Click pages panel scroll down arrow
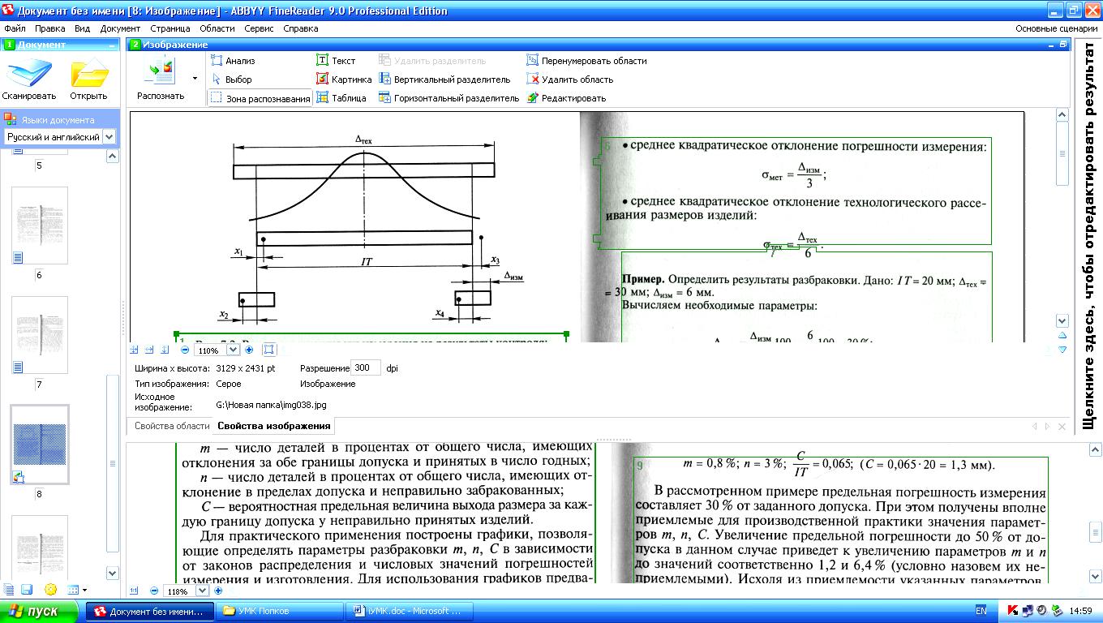Screen dimensions: 1103x623 113,573
